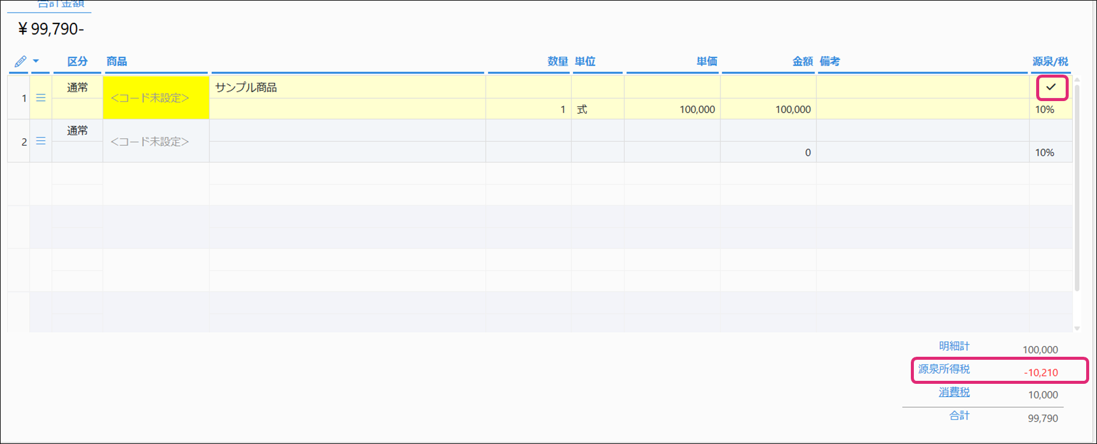The image size is (1097, 444).
Task: Click row 1 unit price 100,000 cell
Action: tap(672, 109)
